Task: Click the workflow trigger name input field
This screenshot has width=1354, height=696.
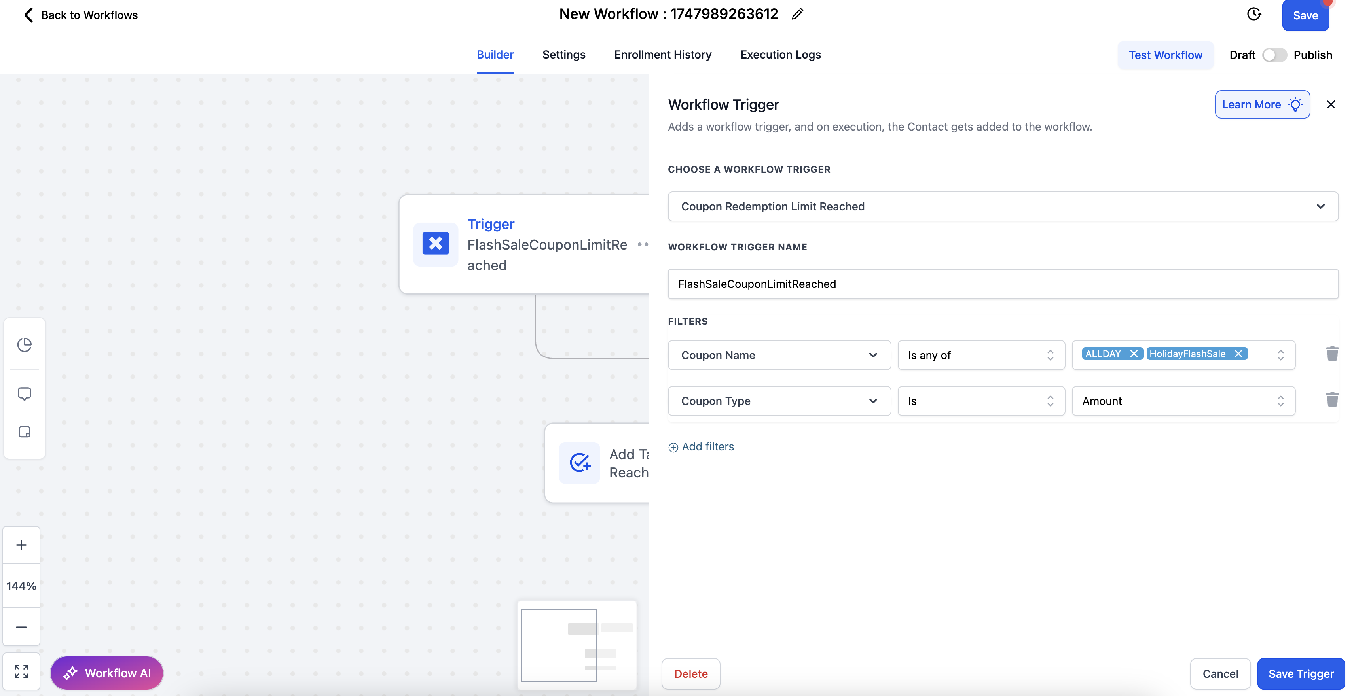Action: 1002,284
